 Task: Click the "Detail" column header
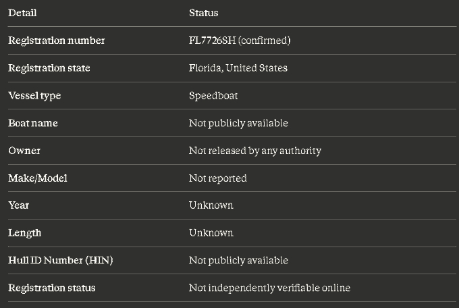coord(22,13)
